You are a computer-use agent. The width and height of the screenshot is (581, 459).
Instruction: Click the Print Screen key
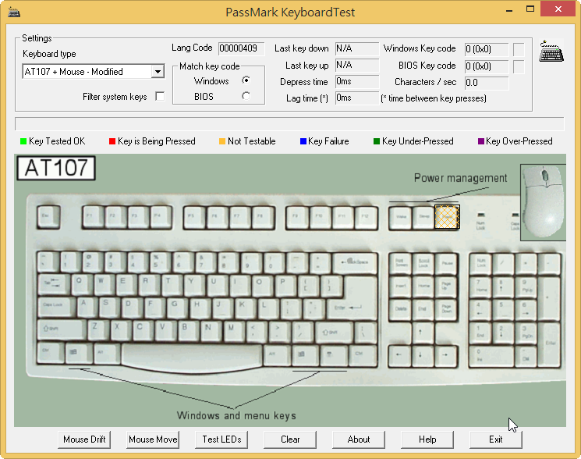coord(401,264)
